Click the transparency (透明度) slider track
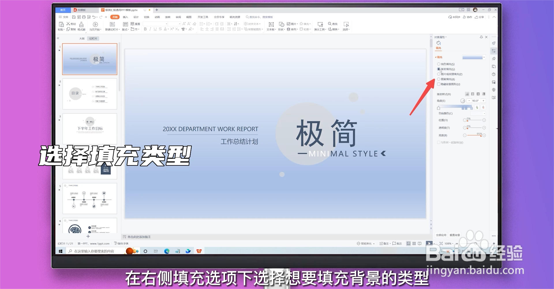Image resolution: width=554 pixels, height=289 pixels. pos(474,128)
